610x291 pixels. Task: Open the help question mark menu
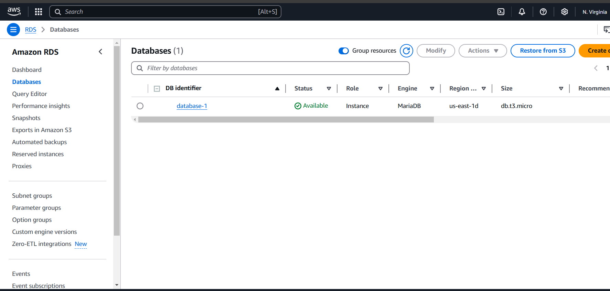pos(543,12)
